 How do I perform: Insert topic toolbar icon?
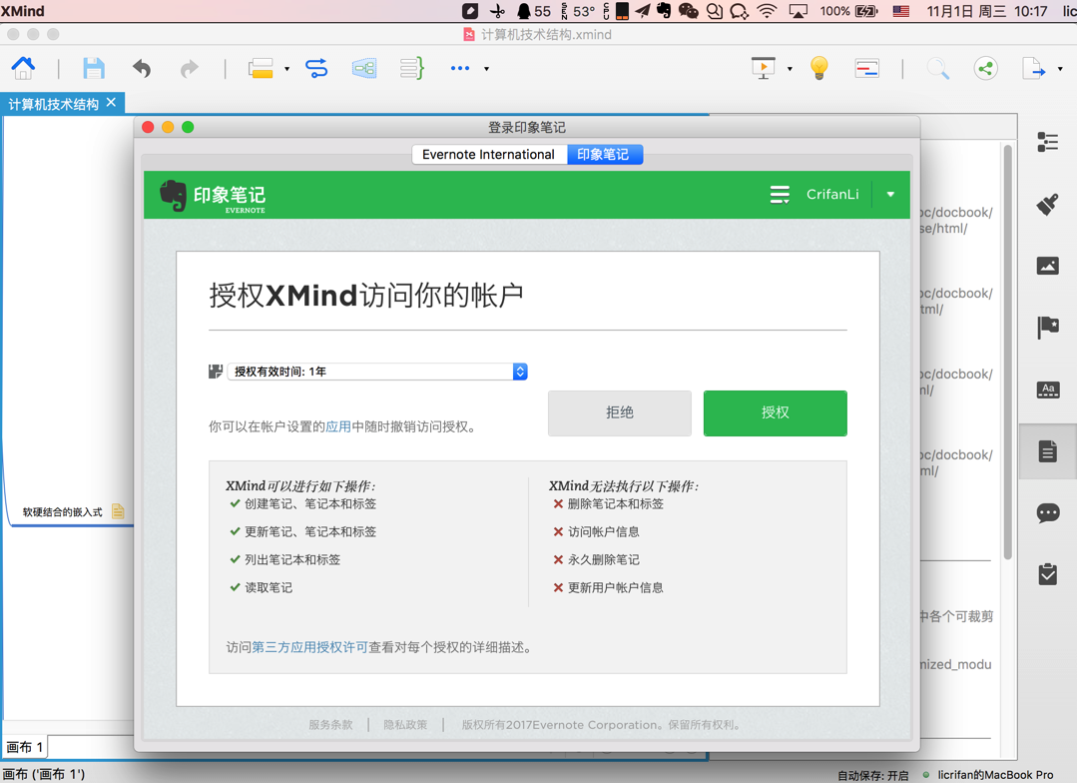pyautogui.click(x=261, y=68)
